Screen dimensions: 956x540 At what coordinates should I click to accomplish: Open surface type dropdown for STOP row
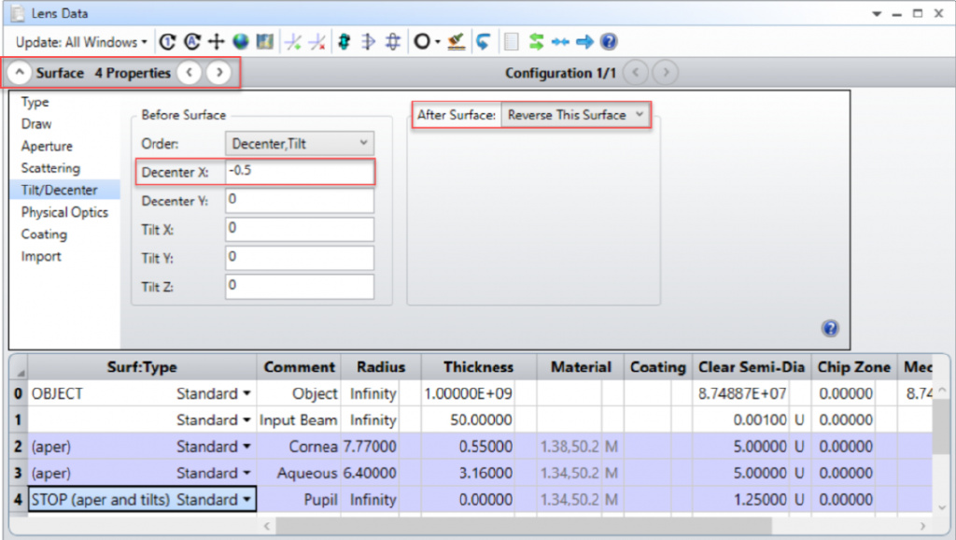[246, 500]
